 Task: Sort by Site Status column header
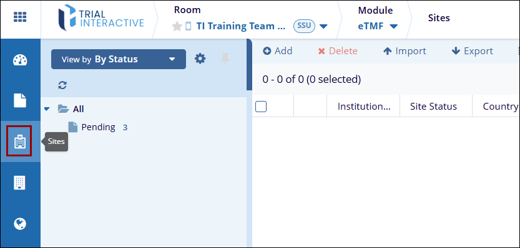pyautogui.click(x=433, y=107)
